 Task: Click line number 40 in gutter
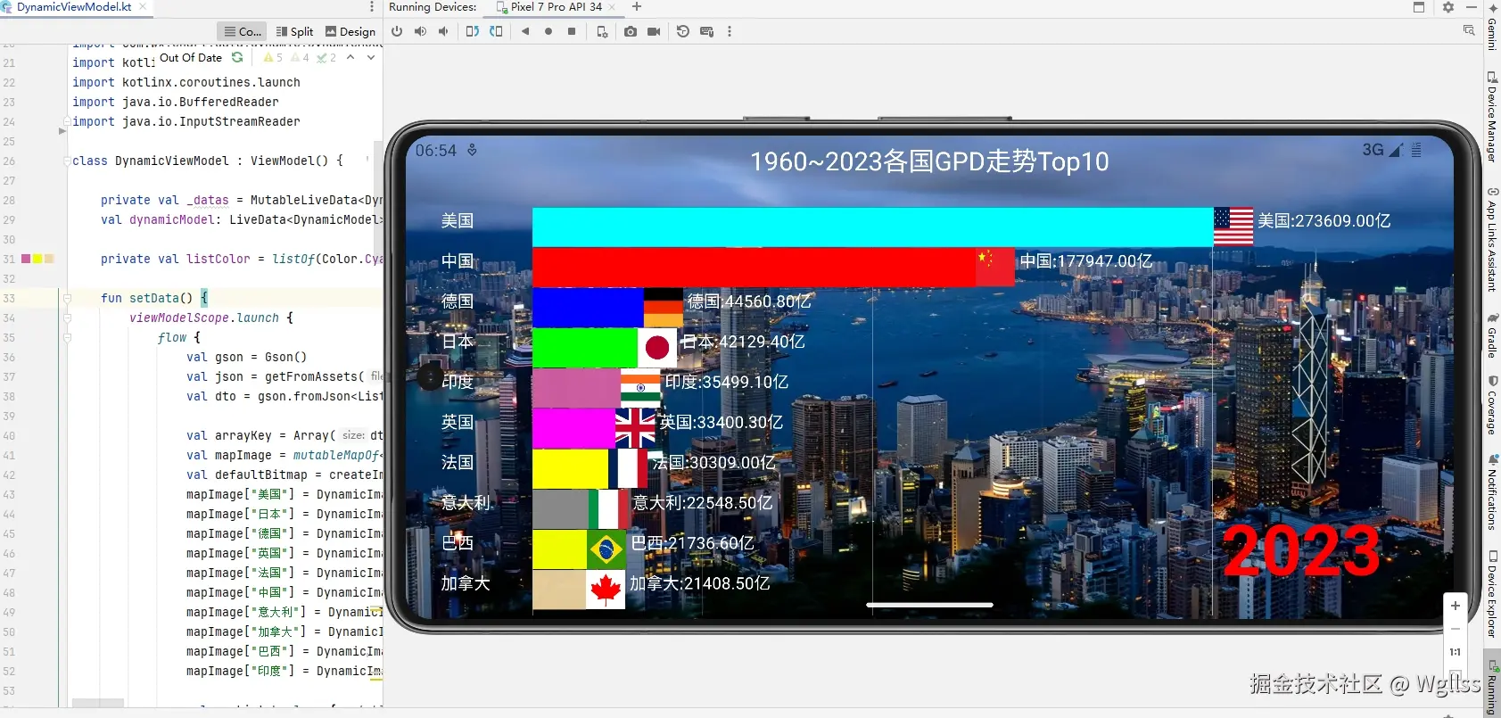pos(9,436)
